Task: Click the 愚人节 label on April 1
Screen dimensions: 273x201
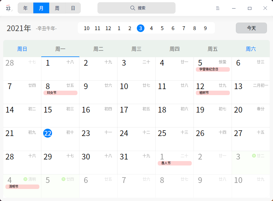Action: click(x=175, y=163)
